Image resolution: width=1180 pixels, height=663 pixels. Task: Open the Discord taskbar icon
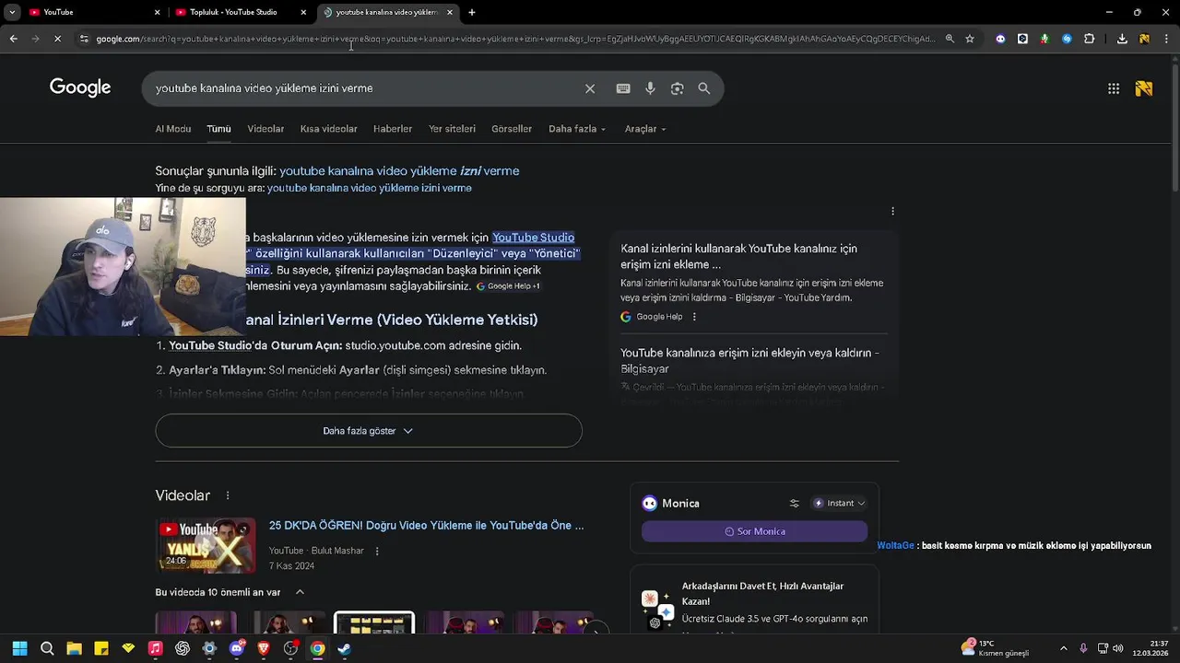(x=237, y=648)
